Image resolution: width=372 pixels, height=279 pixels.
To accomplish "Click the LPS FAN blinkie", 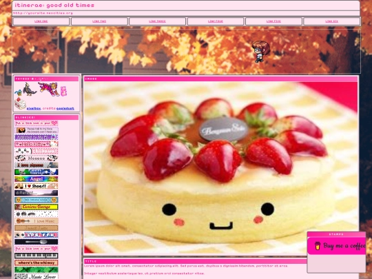I will [x=36, y=235].
